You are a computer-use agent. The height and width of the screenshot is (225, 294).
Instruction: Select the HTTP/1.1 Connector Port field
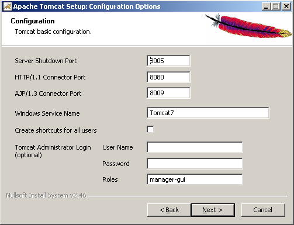pyautogui.click(x=168, y=77)
